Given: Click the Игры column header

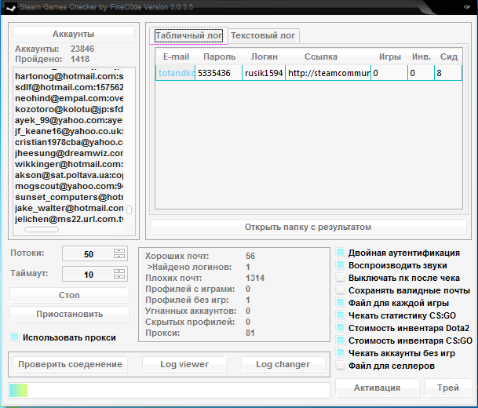Looking at the screenshot, I should point(389,56).
